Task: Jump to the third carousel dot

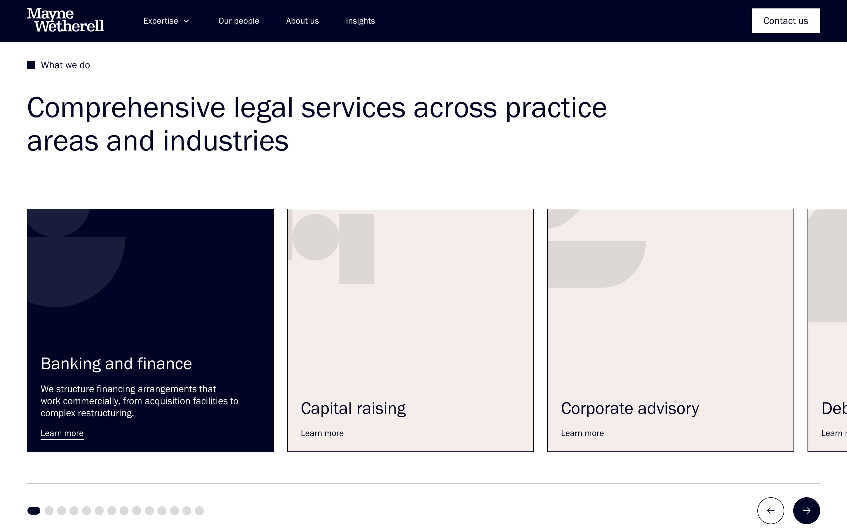Action: coord(62,511)
